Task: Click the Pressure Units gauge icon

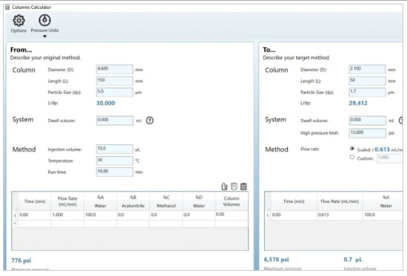Action: 44,20
